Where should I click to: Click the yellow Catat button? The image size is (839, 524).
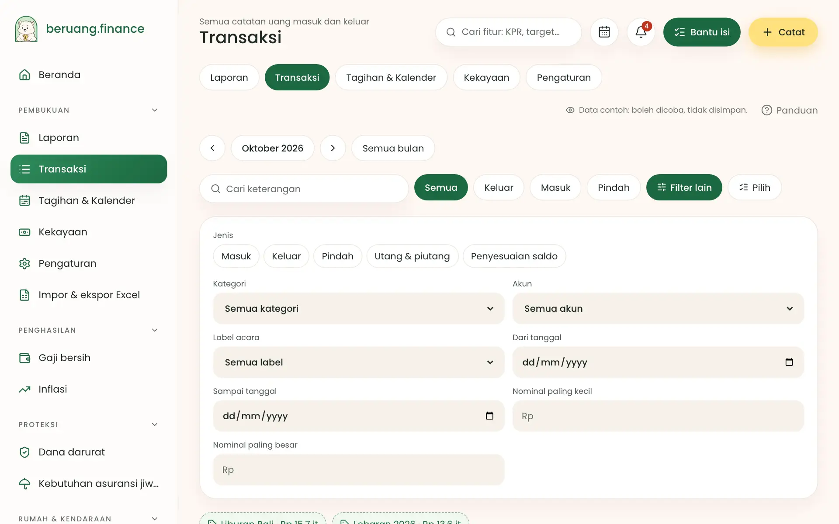point(783,32)
